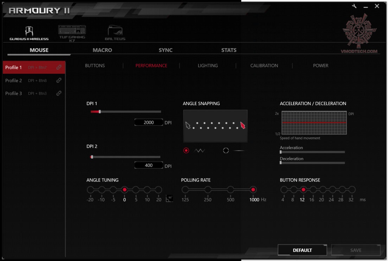Image resolution: width=388 pixels, height=261 pixels.
Task: Click the link icon for Profile 3
Action: (59, 93)
